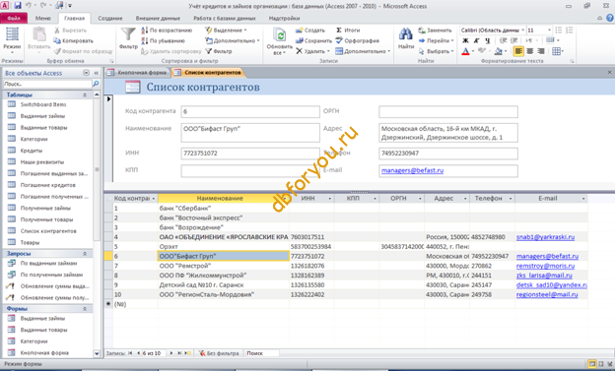Open Выделение selection dropdown
Screen dimensions: 615x371
pyautogui.click(x=227, y=31)
